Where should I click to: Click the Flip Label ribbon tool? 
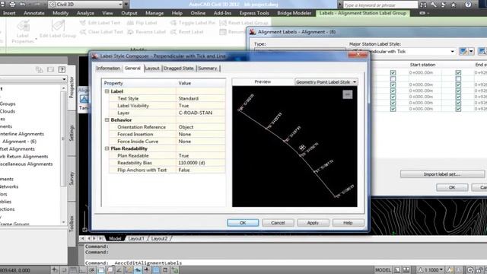coord(142,23)
